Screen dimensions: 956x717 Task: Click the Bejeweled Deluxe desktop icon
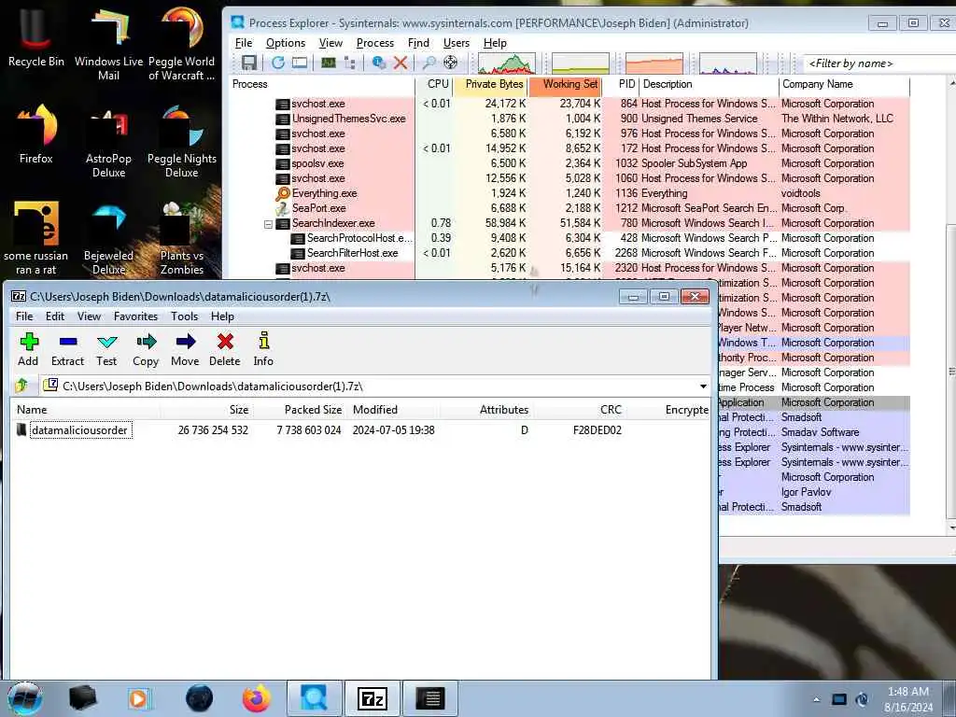[108, 238]
